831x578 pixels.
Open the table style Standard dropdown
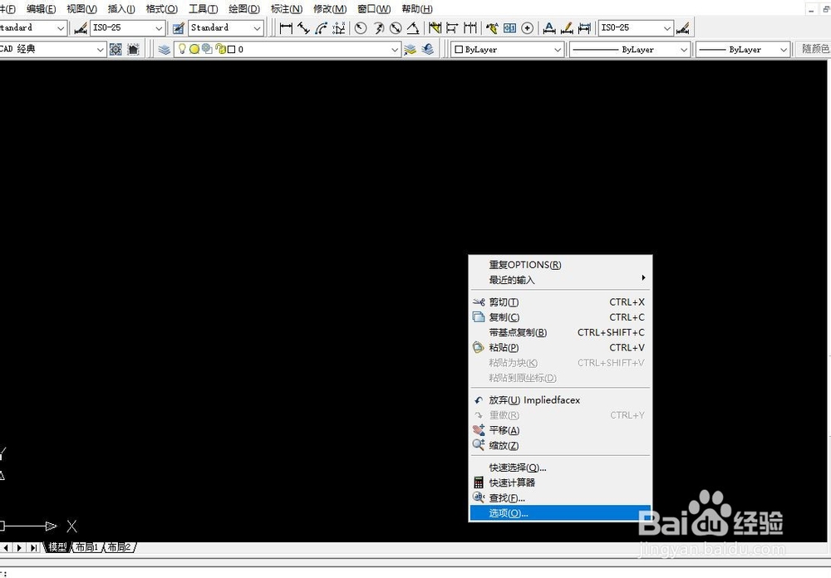(257, 27)
